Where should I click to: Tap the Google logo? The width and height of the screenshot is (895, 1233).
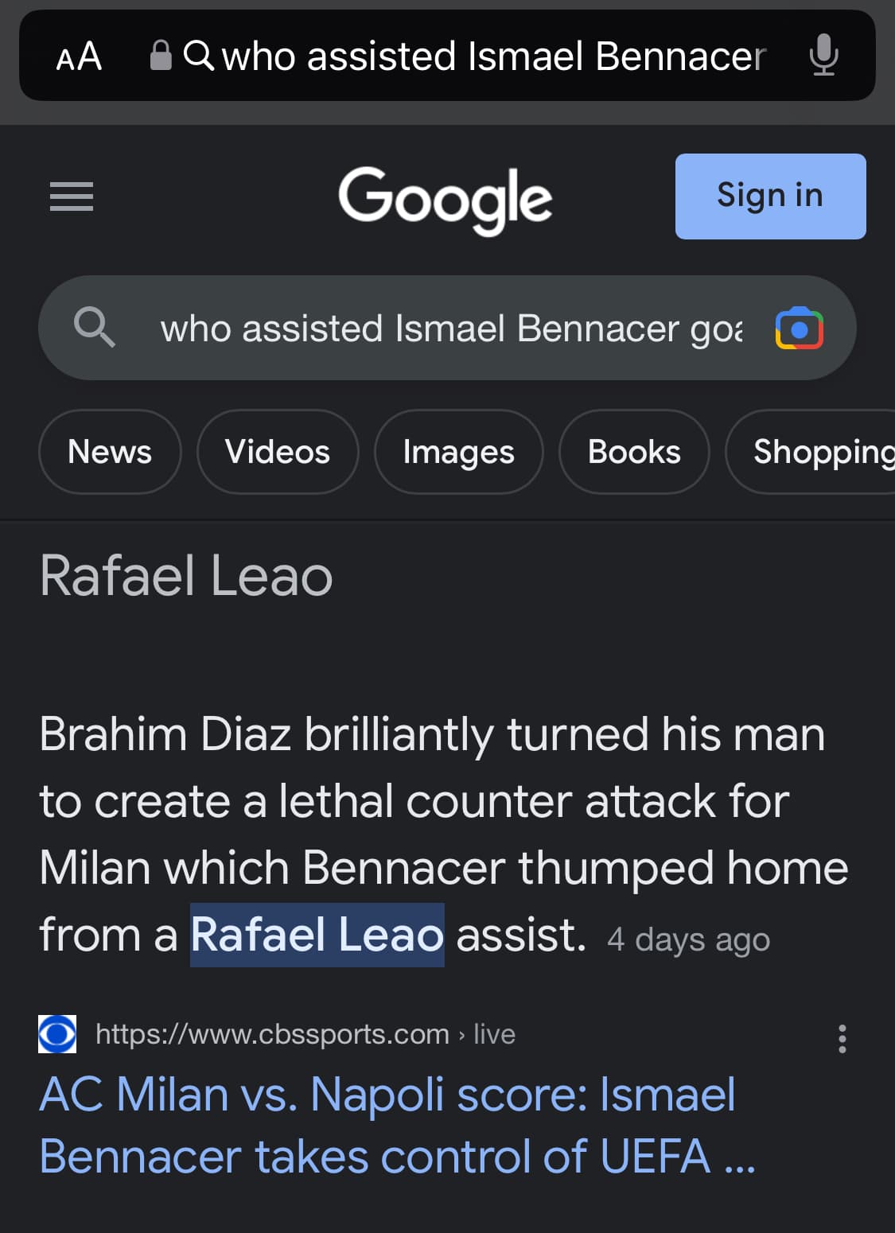pyautogui.click(x=445, y=199)
